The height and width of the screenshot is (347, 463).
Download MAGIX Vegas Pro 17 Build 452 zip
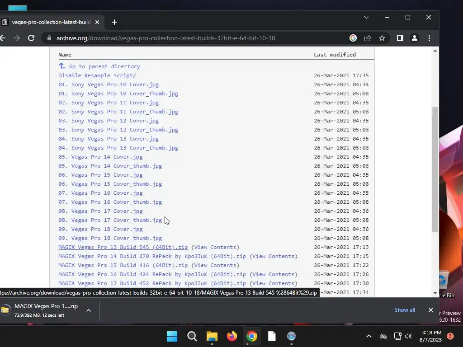pos(152,283)
